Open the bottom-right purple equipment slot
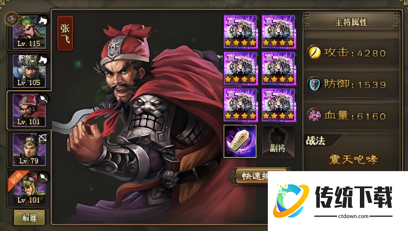The height and width of the screenshot is (231, 408). click(278, 105)
